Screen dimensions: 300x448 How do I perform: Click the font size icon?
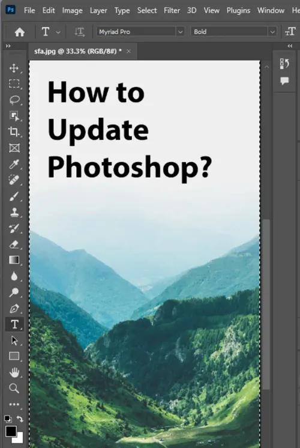[290, 31]
